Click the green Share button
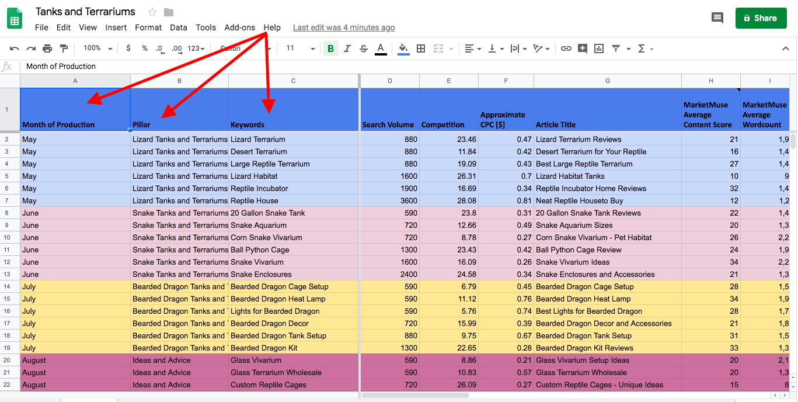This screenshot has width=798, height=402. pyautogui.click(x=760, y=18)
